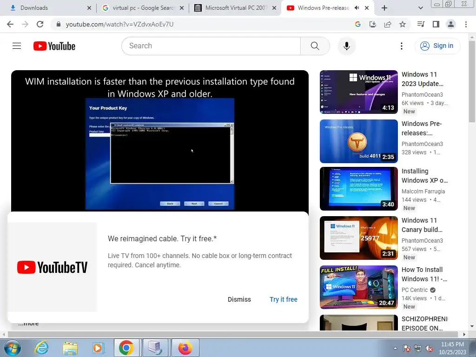476x357 pixels.
Task: Bookmark this page with the star icon
Action: (x=402, y=24)
